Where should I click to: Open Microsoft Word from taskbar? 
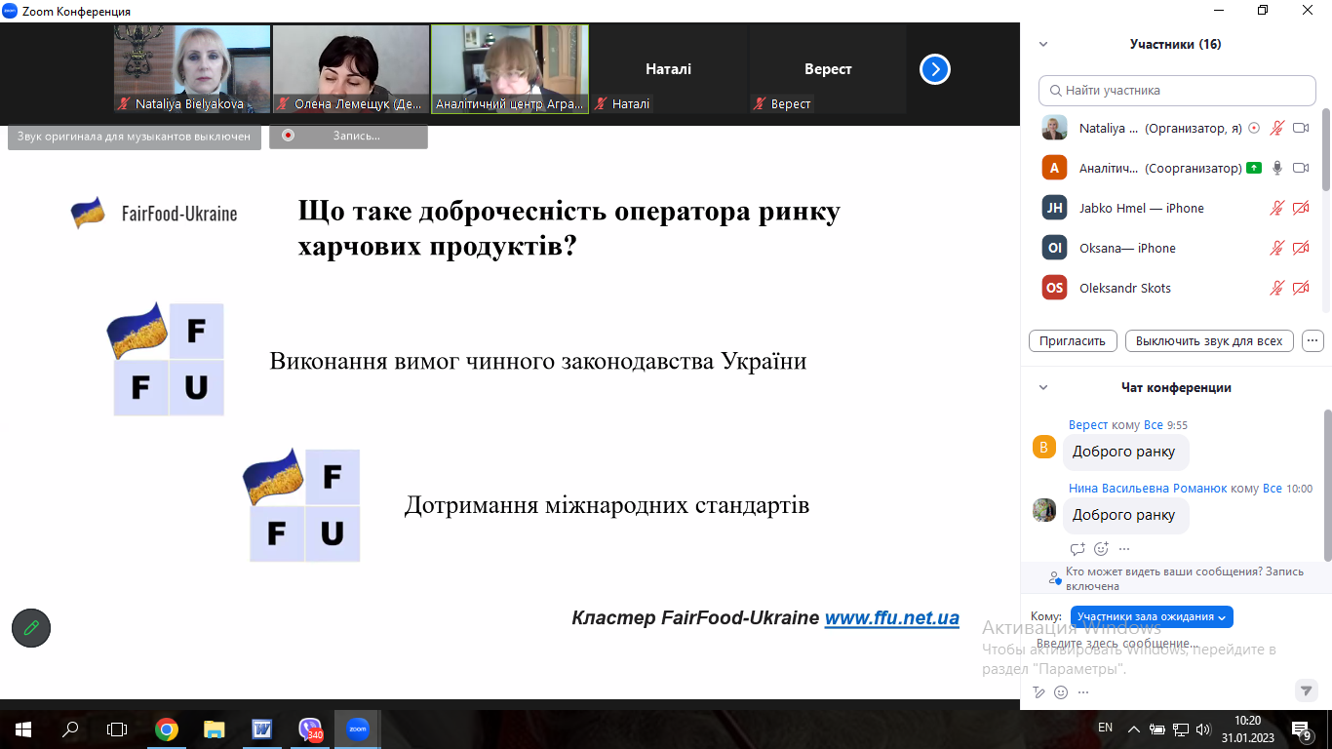point(262,729)
